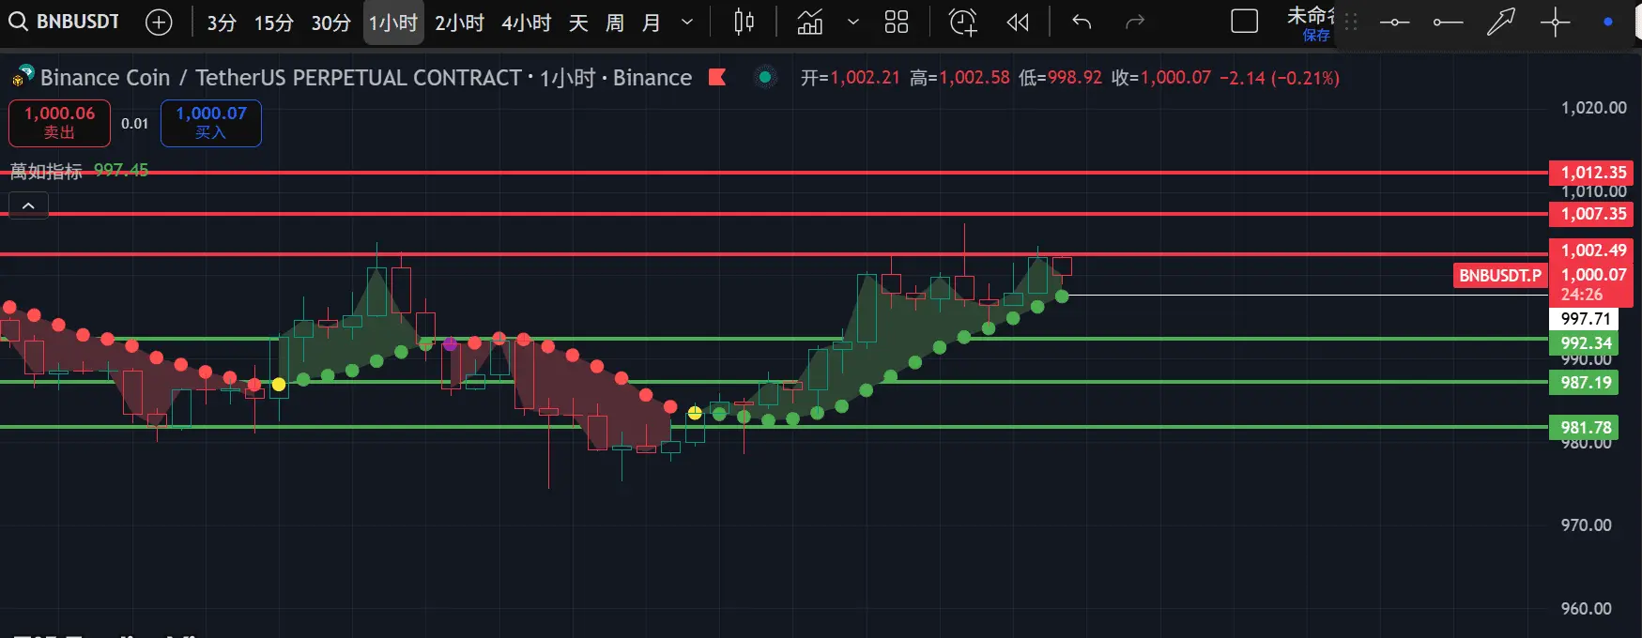Click the high value 高=1,002.58
The height and width of the screenshot is (638, 1642).
(x=959, y=78)
